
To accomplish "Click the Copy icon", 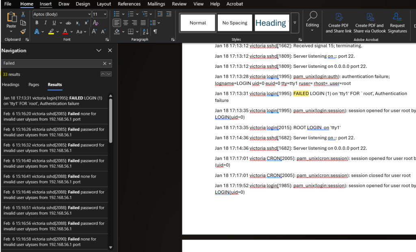I will click(x=23, y=23).
